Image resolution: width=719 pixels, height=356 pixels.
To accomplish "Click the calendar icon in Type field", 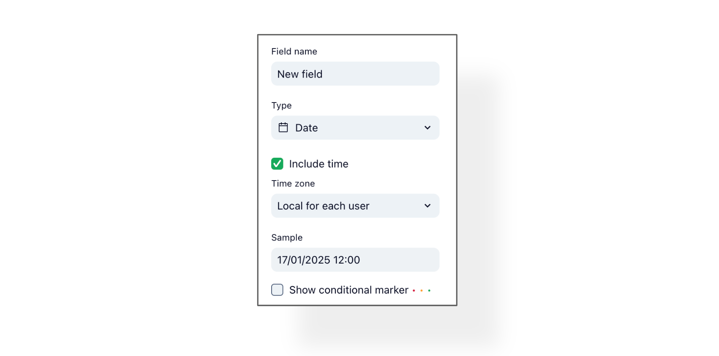I will coord(283,127).
